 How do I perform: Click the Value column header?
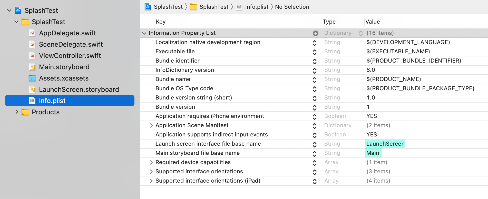pyautogui.click(x=373, y=22)
